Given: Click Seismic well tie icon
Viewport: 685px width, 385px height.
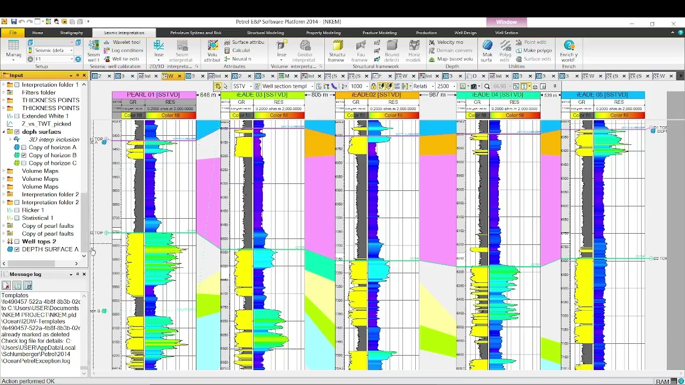Looking at the screenshot, I should point(94,51).
